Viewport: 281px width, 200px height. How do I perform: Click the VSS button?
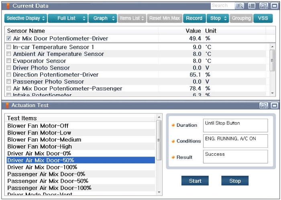coord(263,19)
